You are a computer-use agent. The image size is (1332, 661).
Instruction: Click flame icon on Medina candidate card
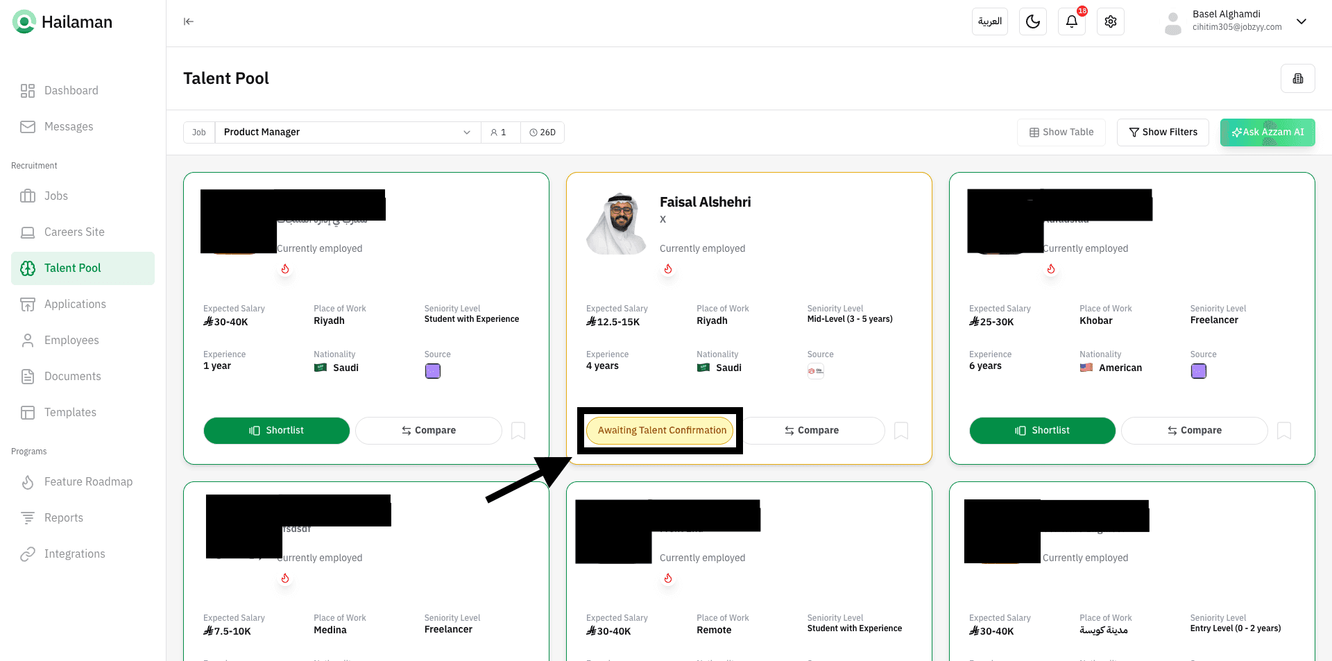pyautogui.click(x=285, y=578)
